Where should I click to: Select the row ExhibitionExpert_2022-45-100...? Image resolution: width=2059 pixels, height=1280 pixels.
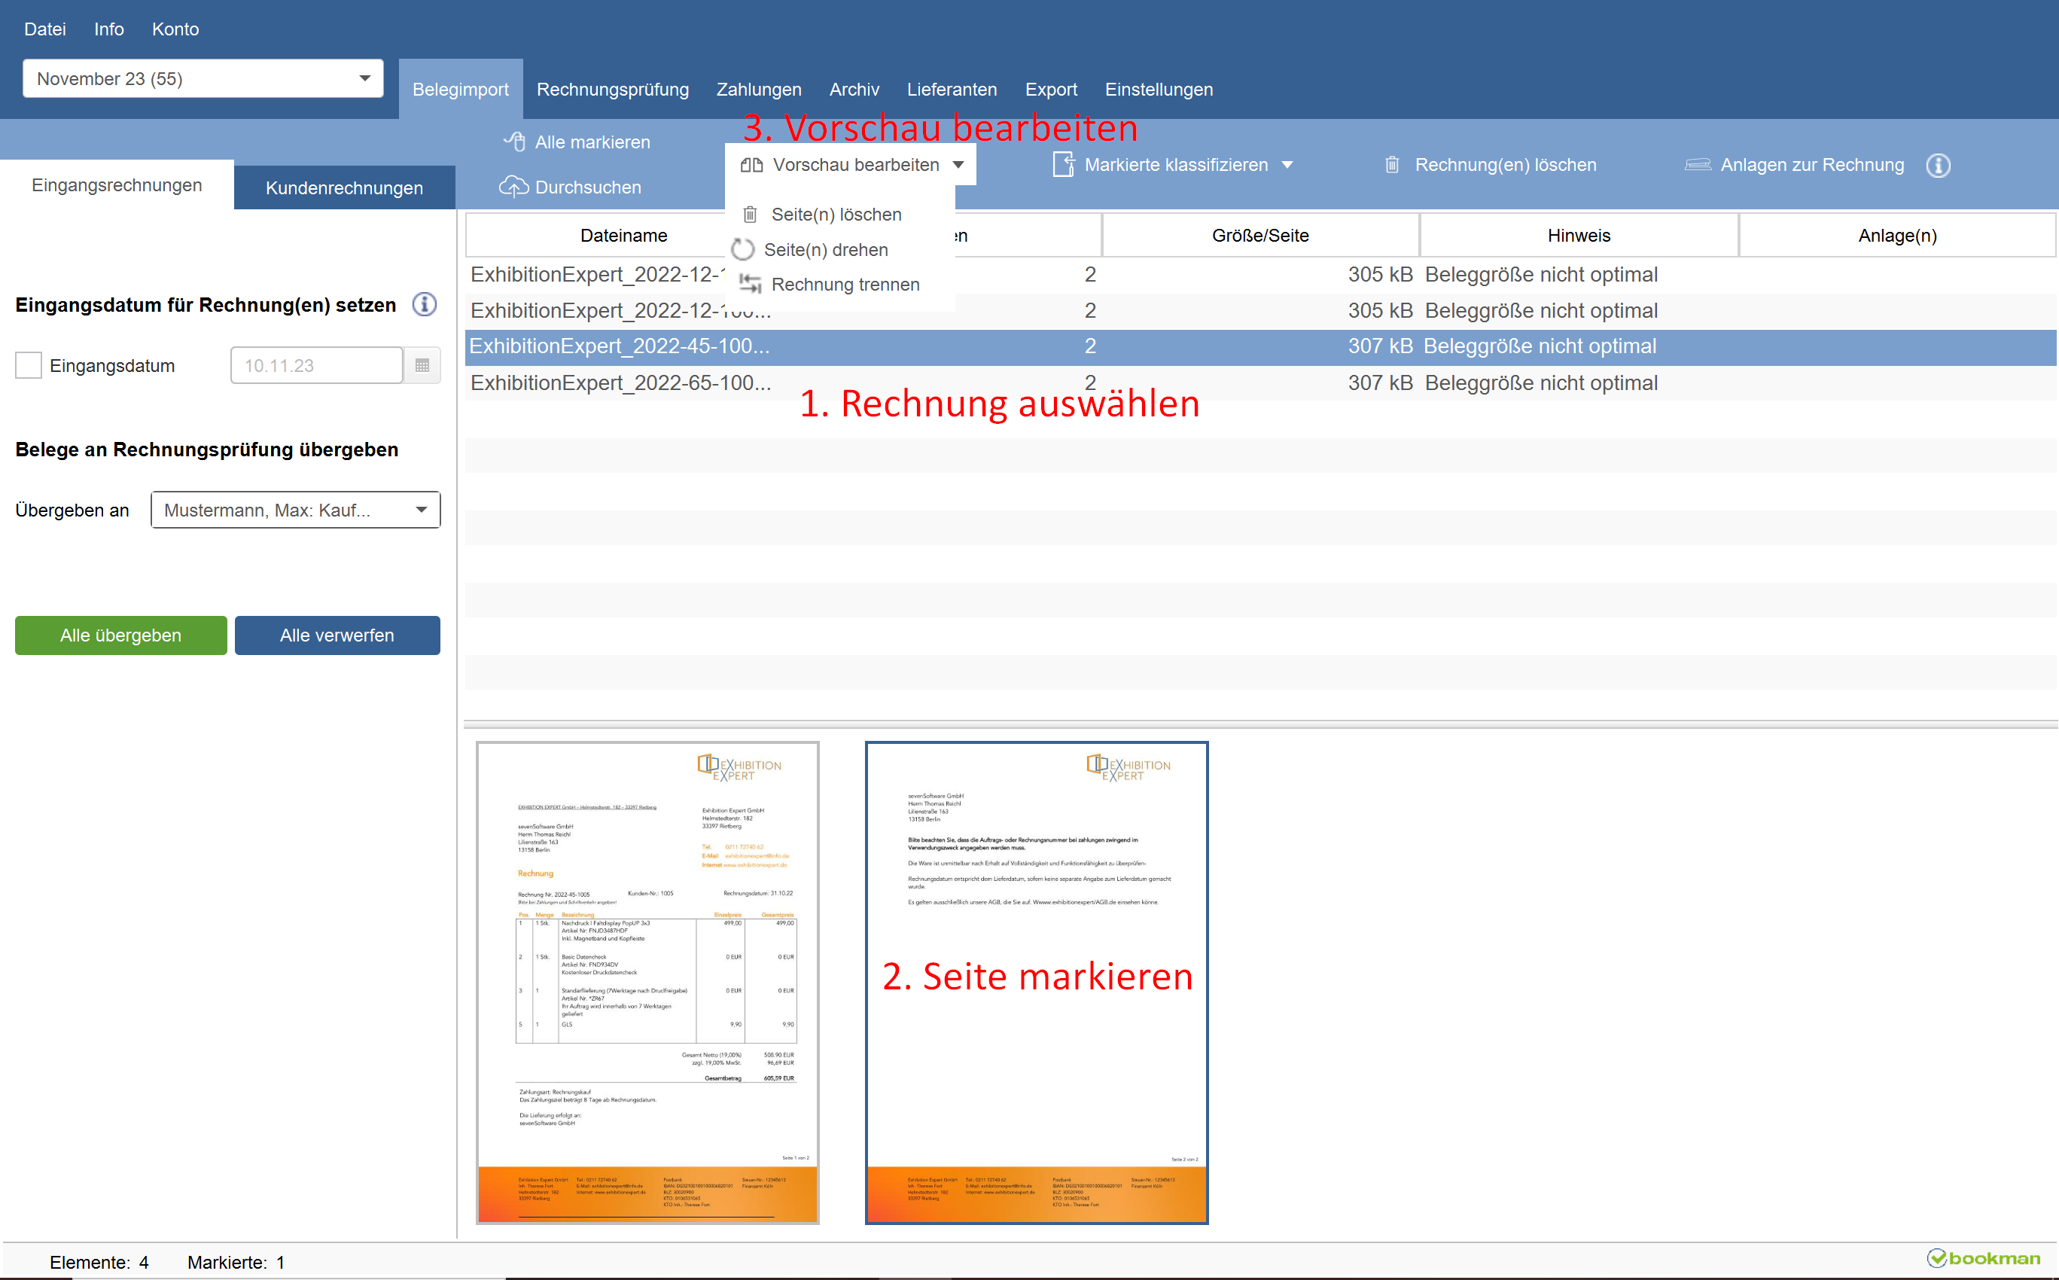pyautogui.click(x=1260, y=346)
